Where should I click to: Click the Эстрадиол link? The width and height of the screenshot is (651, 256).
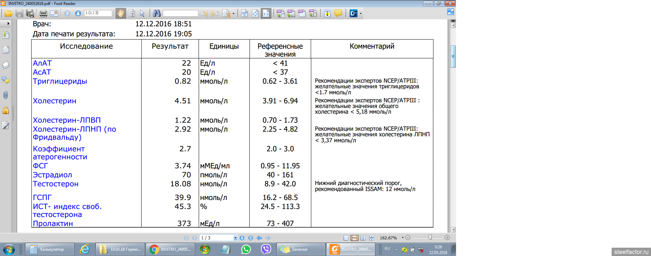52,175
